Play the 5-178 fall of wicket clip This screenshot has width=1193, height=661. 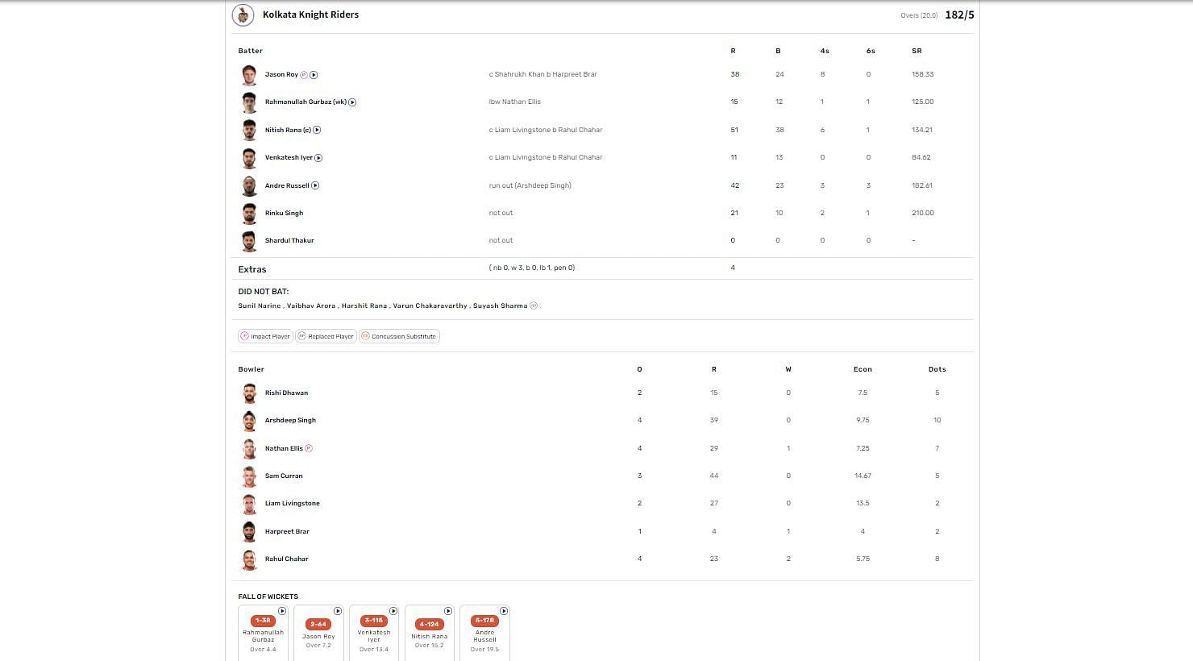pyautogui.click(x=504, y=611)
